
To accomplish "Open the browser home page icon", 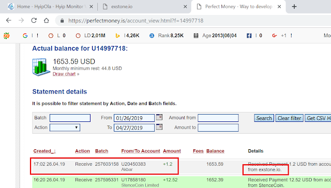I will tap(47, 21).
